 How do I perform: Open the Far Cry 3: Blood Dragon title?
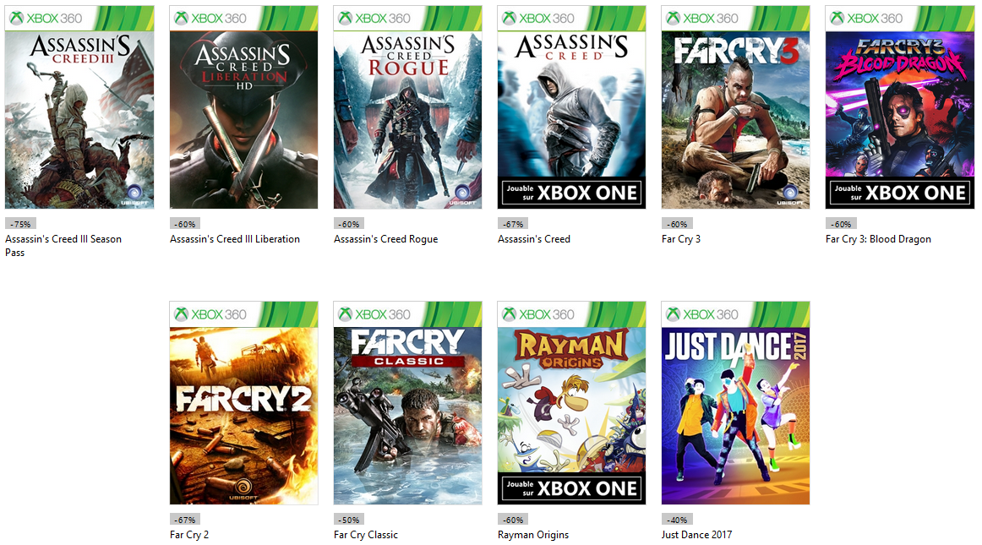point(878,238)
